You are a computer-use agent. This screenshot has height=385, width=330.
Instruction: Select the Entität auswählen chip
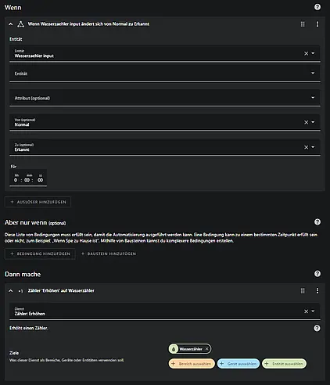point(284,364)
